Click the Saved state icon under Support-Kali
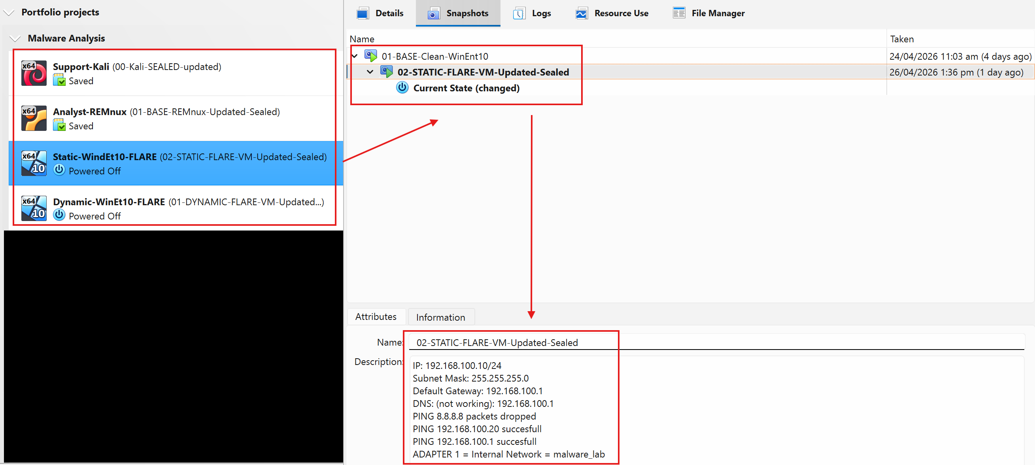The height and width of the screenshot is (465, 1035). (59, 80)
